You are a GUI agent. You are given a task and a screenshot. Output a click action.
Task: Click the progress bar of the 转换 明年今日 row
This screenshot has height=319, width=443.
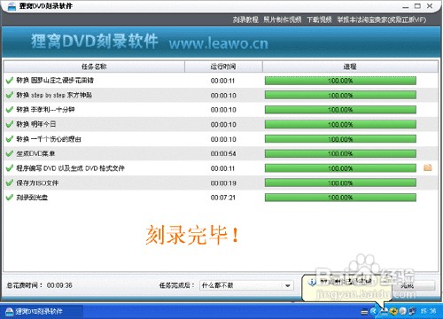click(x=340, y=124)
